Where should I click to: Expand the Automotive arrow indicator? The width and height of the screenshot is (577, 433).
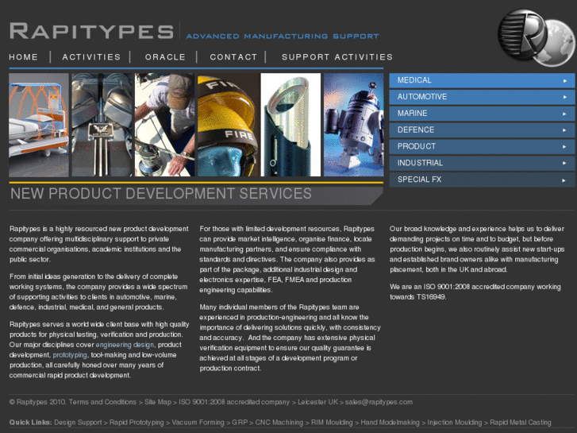pos(565,97)
